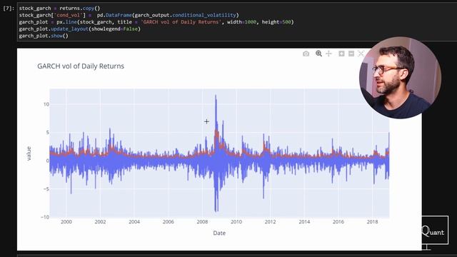Click y-axis tick label −10

click(x=44, y=217)
